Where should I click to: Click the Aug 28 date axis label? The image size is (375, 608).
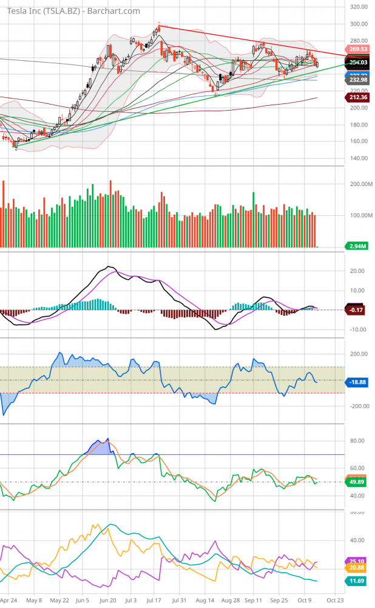pos(231,599)
